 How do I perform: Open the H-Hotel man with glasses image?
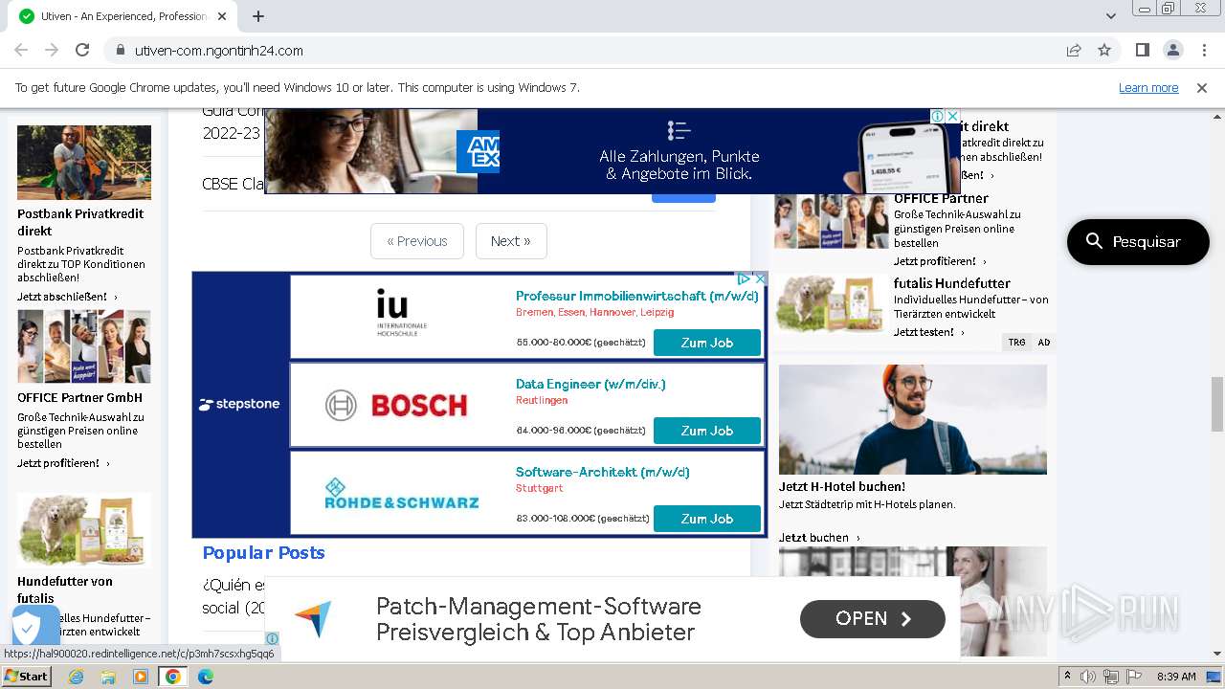point(913,419)
